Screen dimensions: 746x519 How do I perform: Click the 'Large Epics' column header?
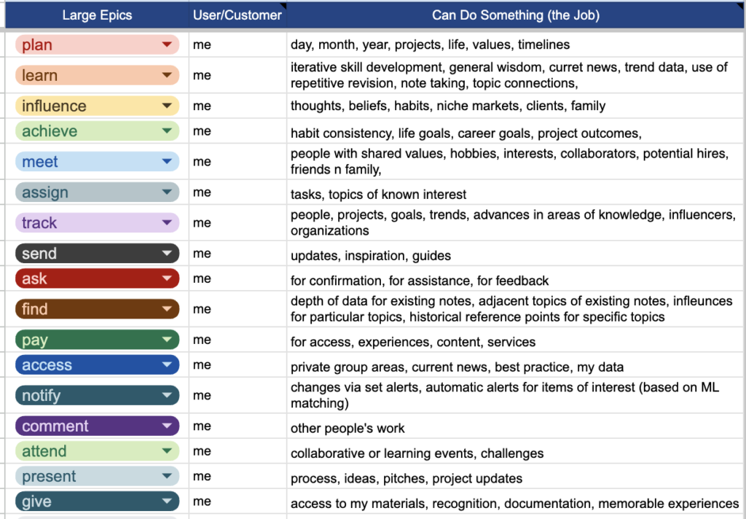(x=96, y=15)
